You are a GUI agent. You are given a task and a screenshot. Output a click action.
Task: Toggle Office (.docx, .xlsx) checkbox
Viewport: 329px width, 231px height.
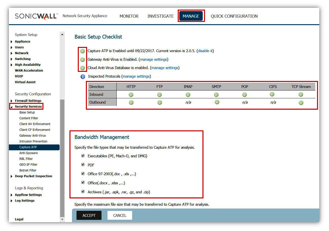pos(83,183)
